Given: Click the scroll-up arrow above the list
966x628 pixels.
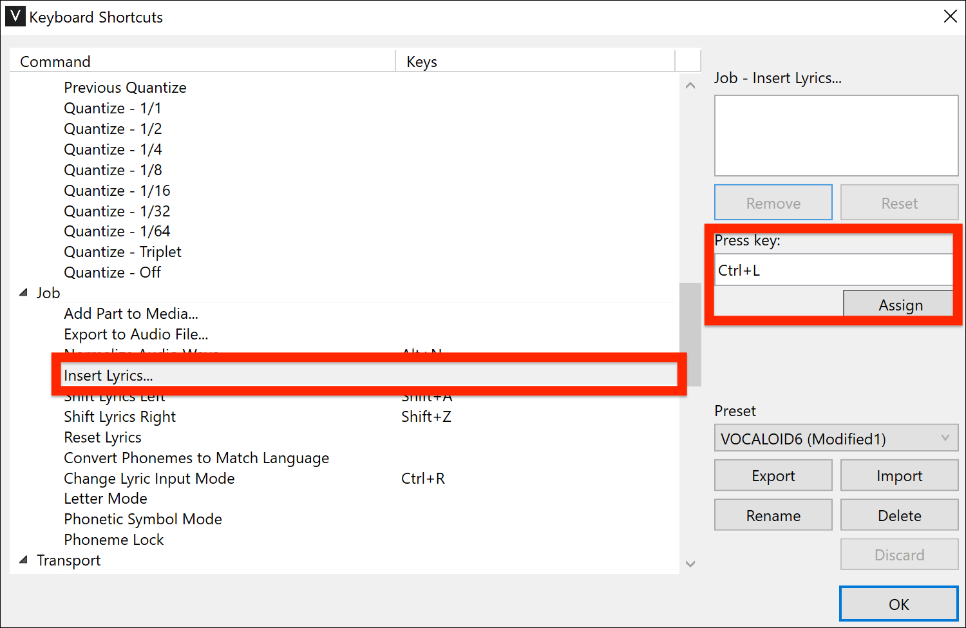Looking at the screenshot, I should click(690, 84).
